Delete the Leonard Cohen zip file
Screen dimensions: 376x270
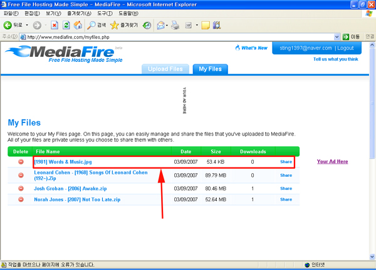pos(21,175)
